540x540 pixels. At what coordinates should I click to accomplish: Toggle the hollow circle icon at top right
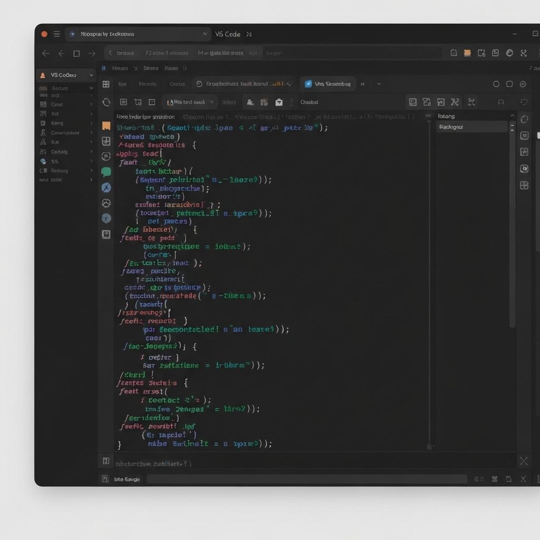(496, 84)
